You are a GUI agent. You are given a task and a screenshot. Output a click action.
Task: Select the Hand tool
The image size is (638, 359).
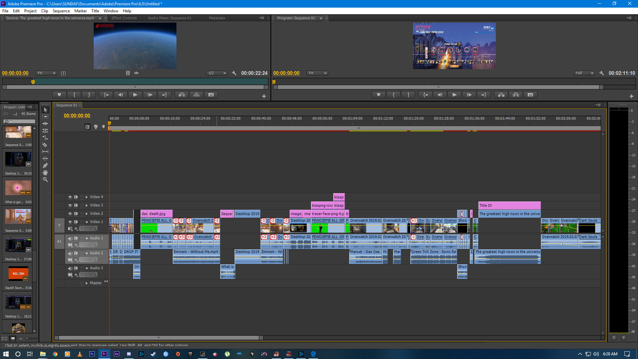tap(45, 173)
